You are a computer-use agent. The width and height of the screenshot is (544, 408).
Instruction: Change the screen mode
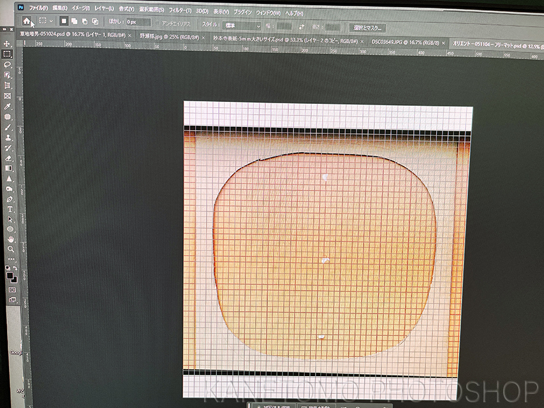pyautogui.click(x=13, y=300)
